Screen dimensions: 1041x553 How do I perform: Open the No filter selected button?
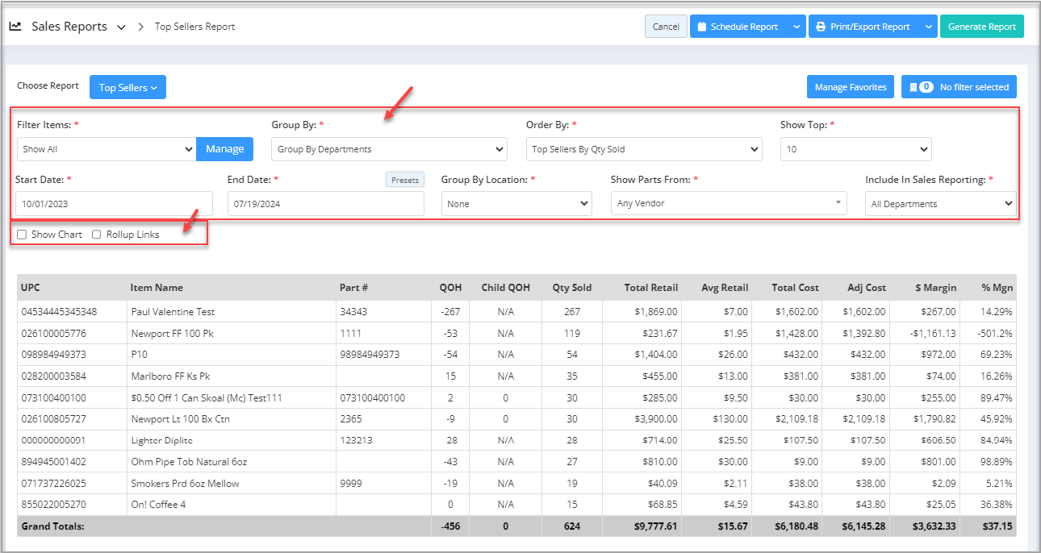[x=959, y=87]
